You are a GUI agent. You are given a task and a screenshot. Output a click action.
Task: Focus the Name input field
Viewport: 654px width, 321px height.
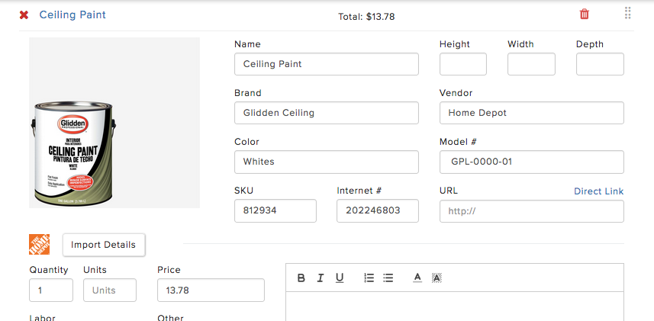[326, 64]
